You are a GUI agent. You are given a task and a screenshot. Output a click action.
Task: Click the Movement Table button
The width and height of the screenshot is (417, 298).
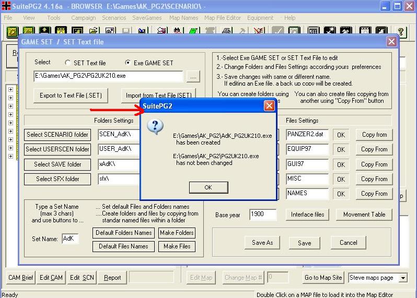364,214
